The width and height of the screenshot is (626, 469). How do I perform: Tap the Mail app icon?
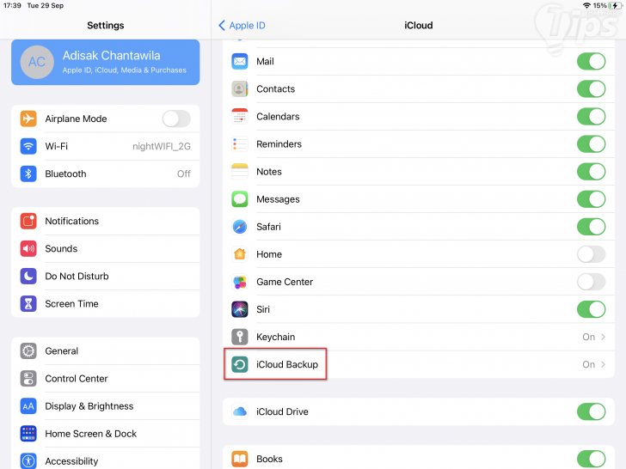pyautogui.click(x=240, y=62)
